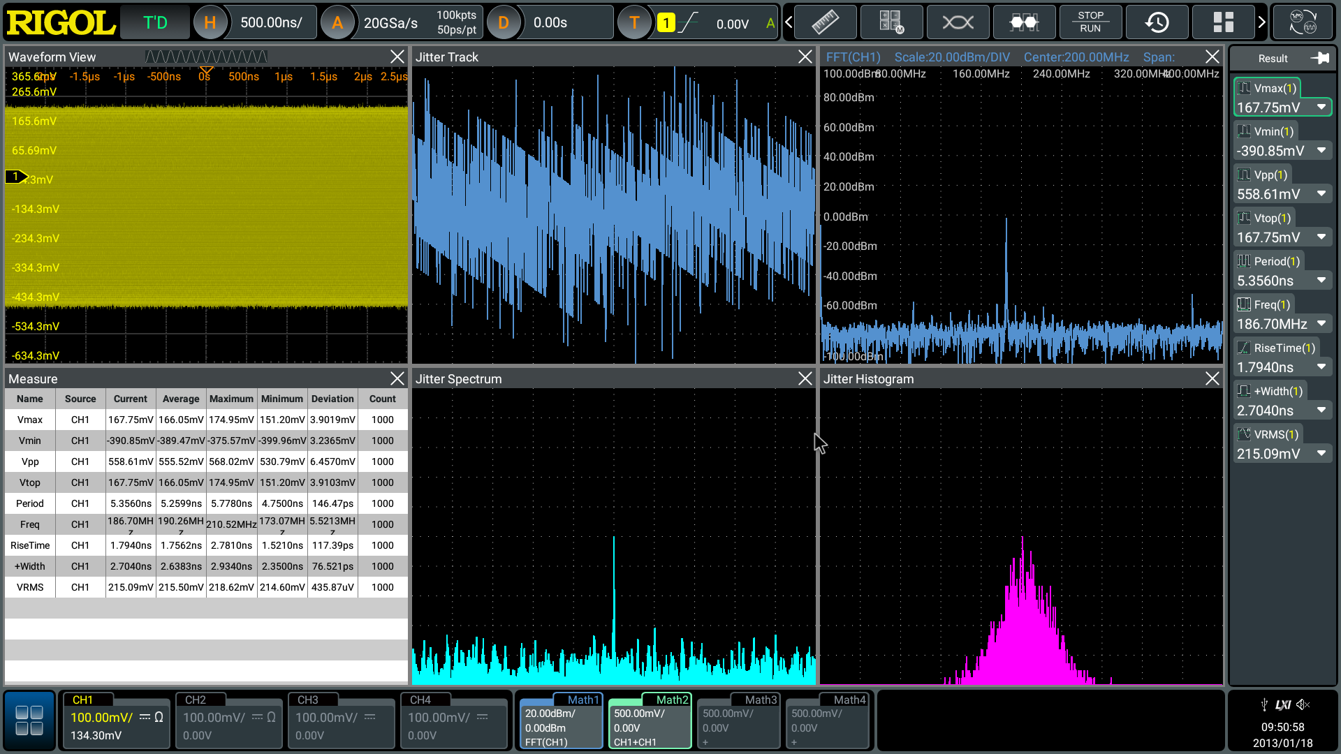Select the Math2 CH1+CH1 tab

click(650, 723)
